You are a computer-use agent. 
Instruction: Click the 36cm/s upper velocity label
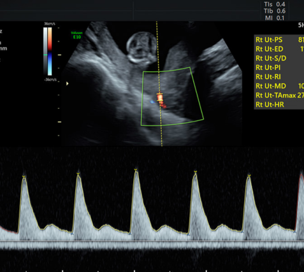pos(50,24)
